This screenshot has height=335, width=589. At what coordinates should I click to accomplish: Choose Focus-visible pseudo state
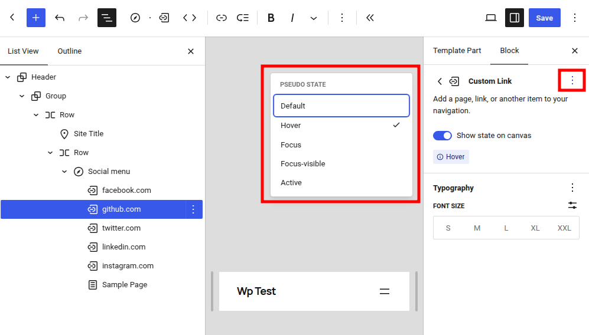341,163
